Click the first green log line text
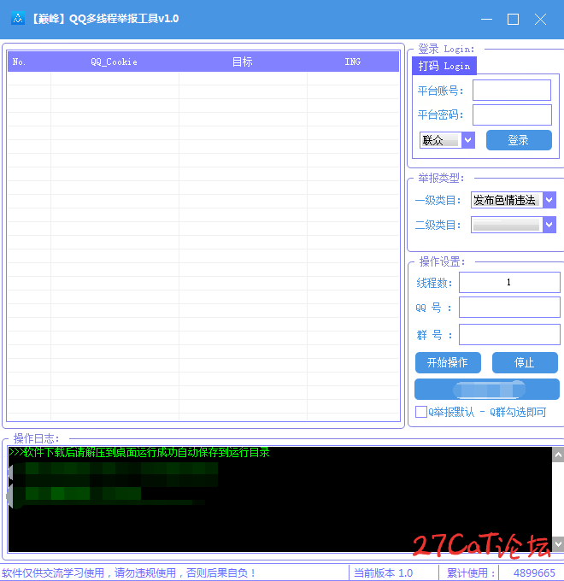This screenshot has width=564, height=581. point(139,453)
